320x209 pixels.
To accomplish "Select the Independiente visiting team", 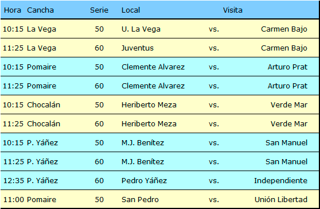I will pos(280,181).
